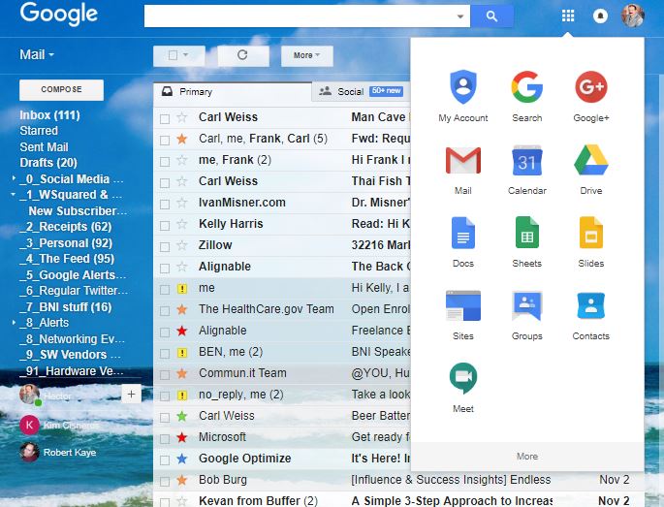The image size is (664, 507).
Task: Switch to the Social tab
Action: (362, 91)
